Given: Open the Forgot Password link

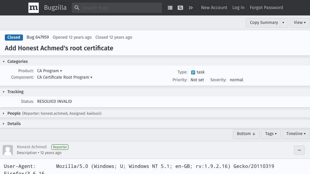Looking at the screenshot, I should pyautogui.click(x=266, y=7).
